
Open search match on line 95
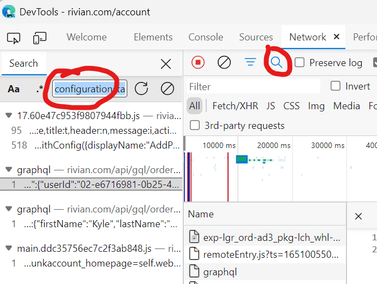tap(91, 131)
